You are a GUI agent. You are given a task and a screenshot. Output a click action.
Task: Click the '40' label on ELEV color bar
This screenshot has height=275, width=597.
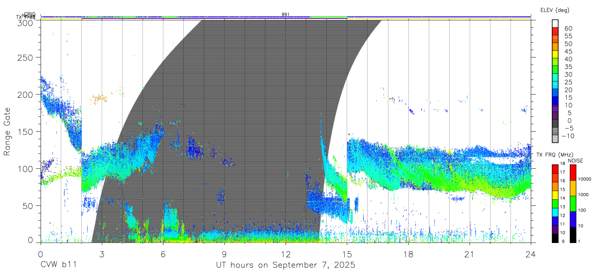click(568, 59)
